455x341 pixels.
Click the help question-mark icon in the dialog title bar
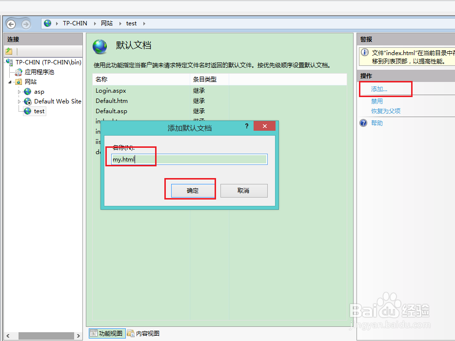coord(247,126)
